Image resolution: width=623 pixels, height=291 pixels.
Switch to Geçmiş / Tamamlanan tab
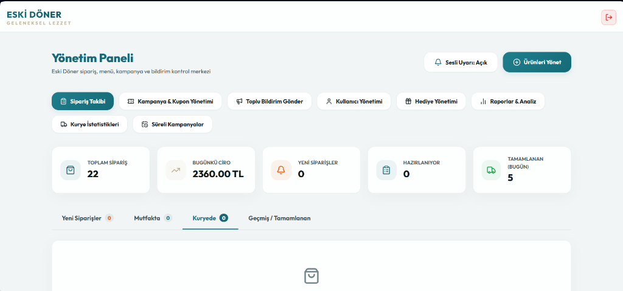279,218
